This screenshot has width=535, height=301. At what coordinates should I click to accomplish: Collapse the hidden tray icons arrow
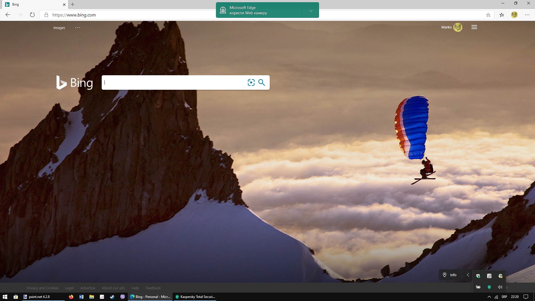(x=489, y=297)
